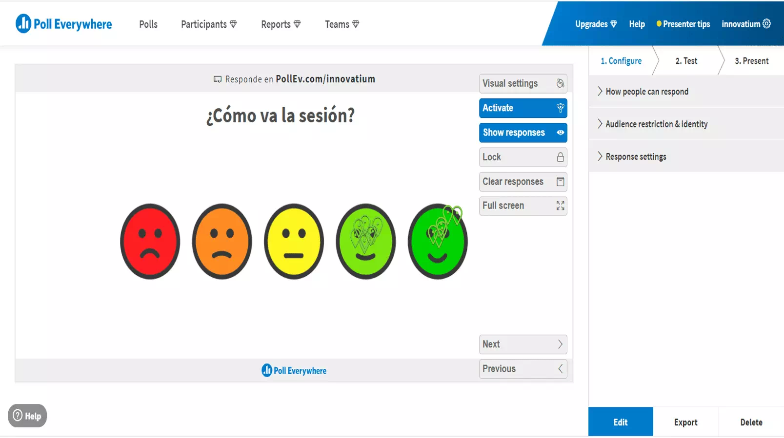Click the yellow neutral face

point(294,242)
